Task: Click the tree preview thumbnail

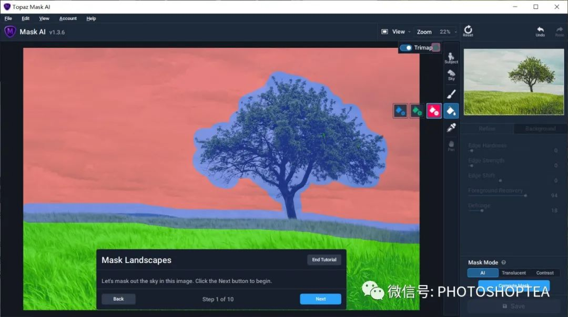Action: click(514, 82)
